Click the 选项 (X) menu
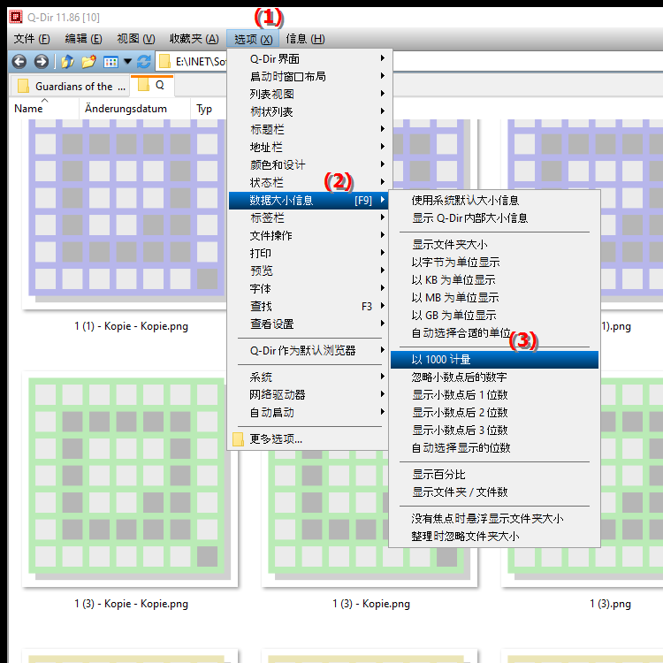 (253, 39)
